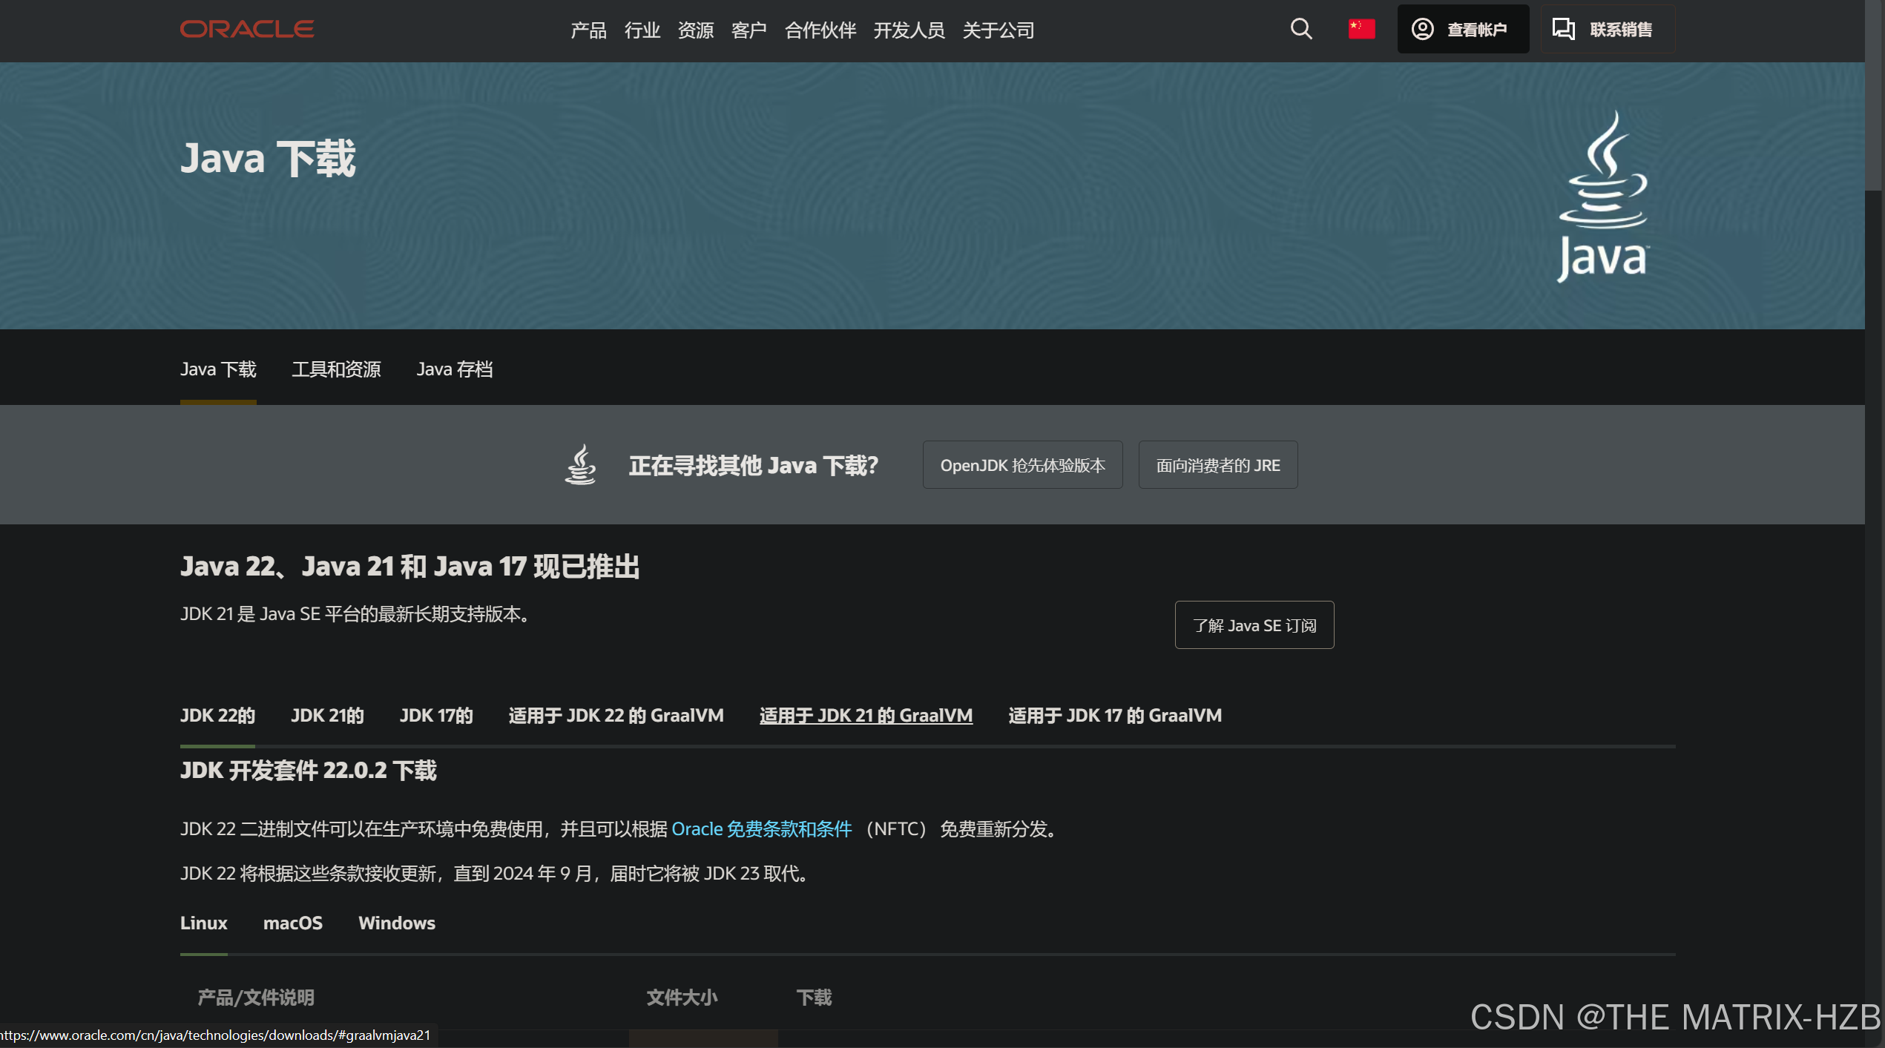Click the page vertical scrollbar thumb

click(x=1875, y=96)
